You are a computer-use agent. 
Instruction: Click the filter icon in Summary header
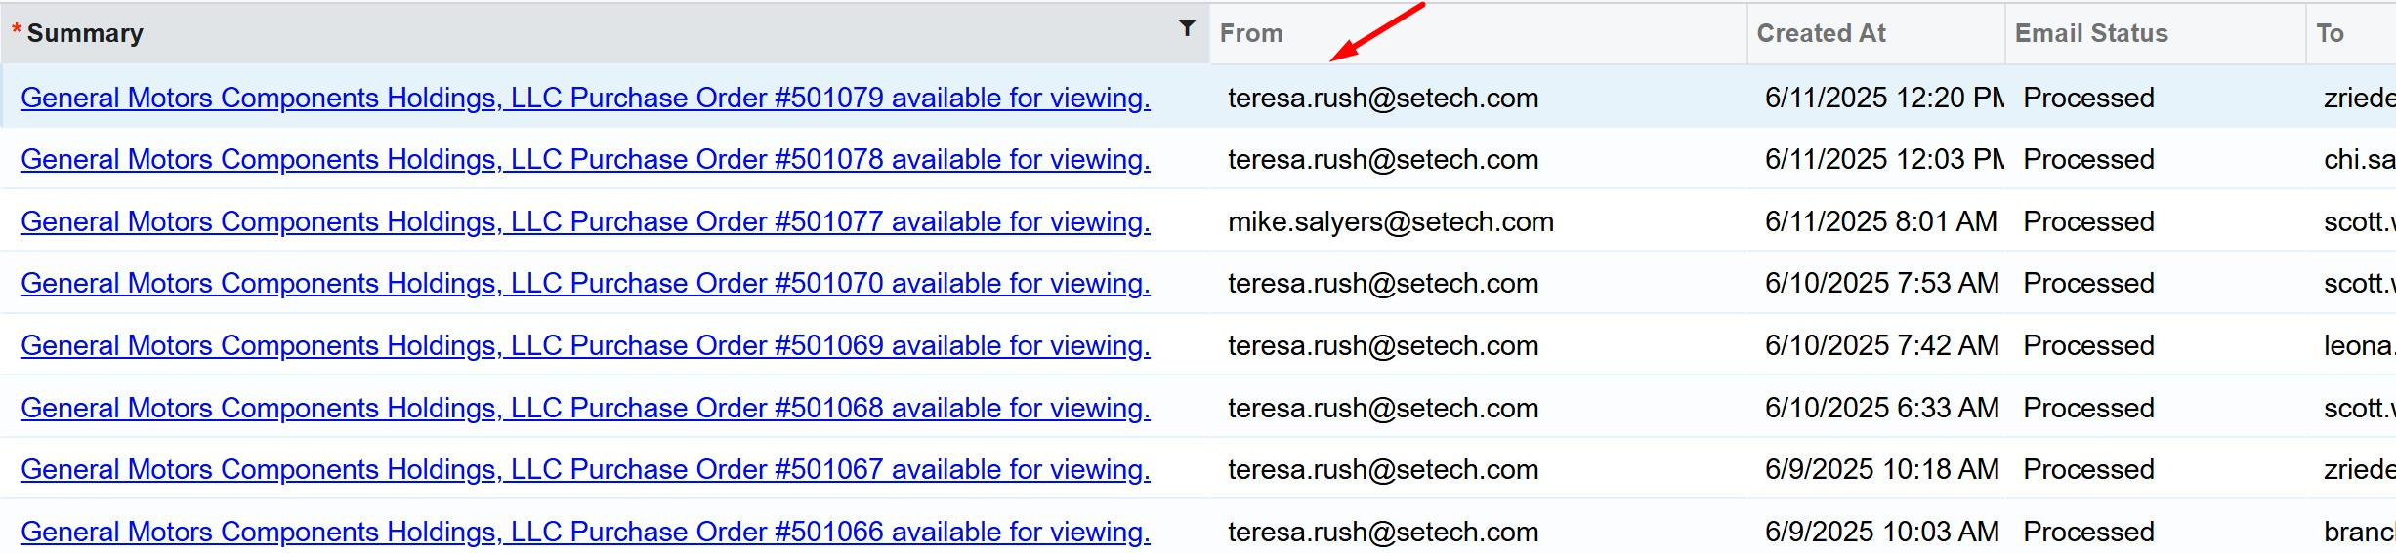(x=1187, y=28)
